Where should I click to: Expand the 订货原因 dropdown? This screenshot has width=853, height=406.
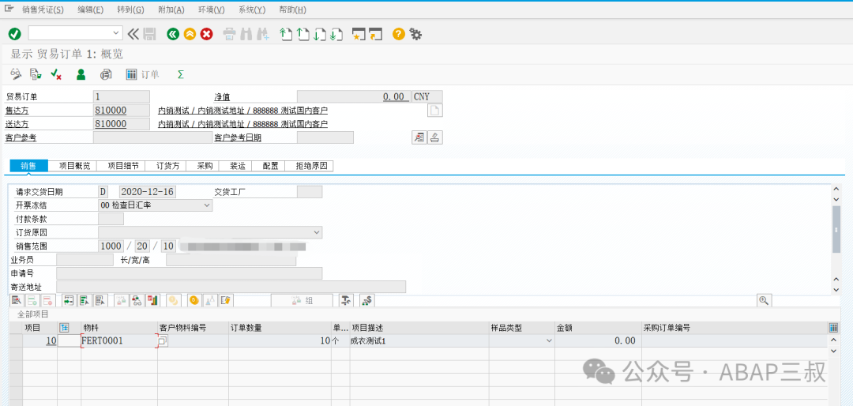coord(317,232)
